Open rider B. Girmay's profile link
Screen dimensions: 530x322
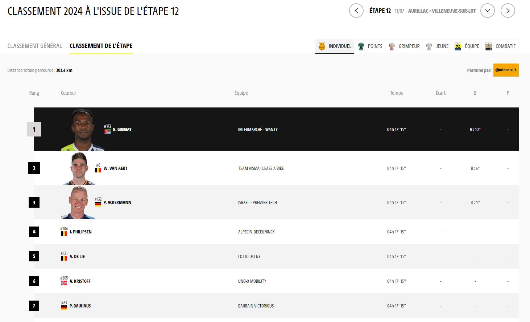point(122,130)
